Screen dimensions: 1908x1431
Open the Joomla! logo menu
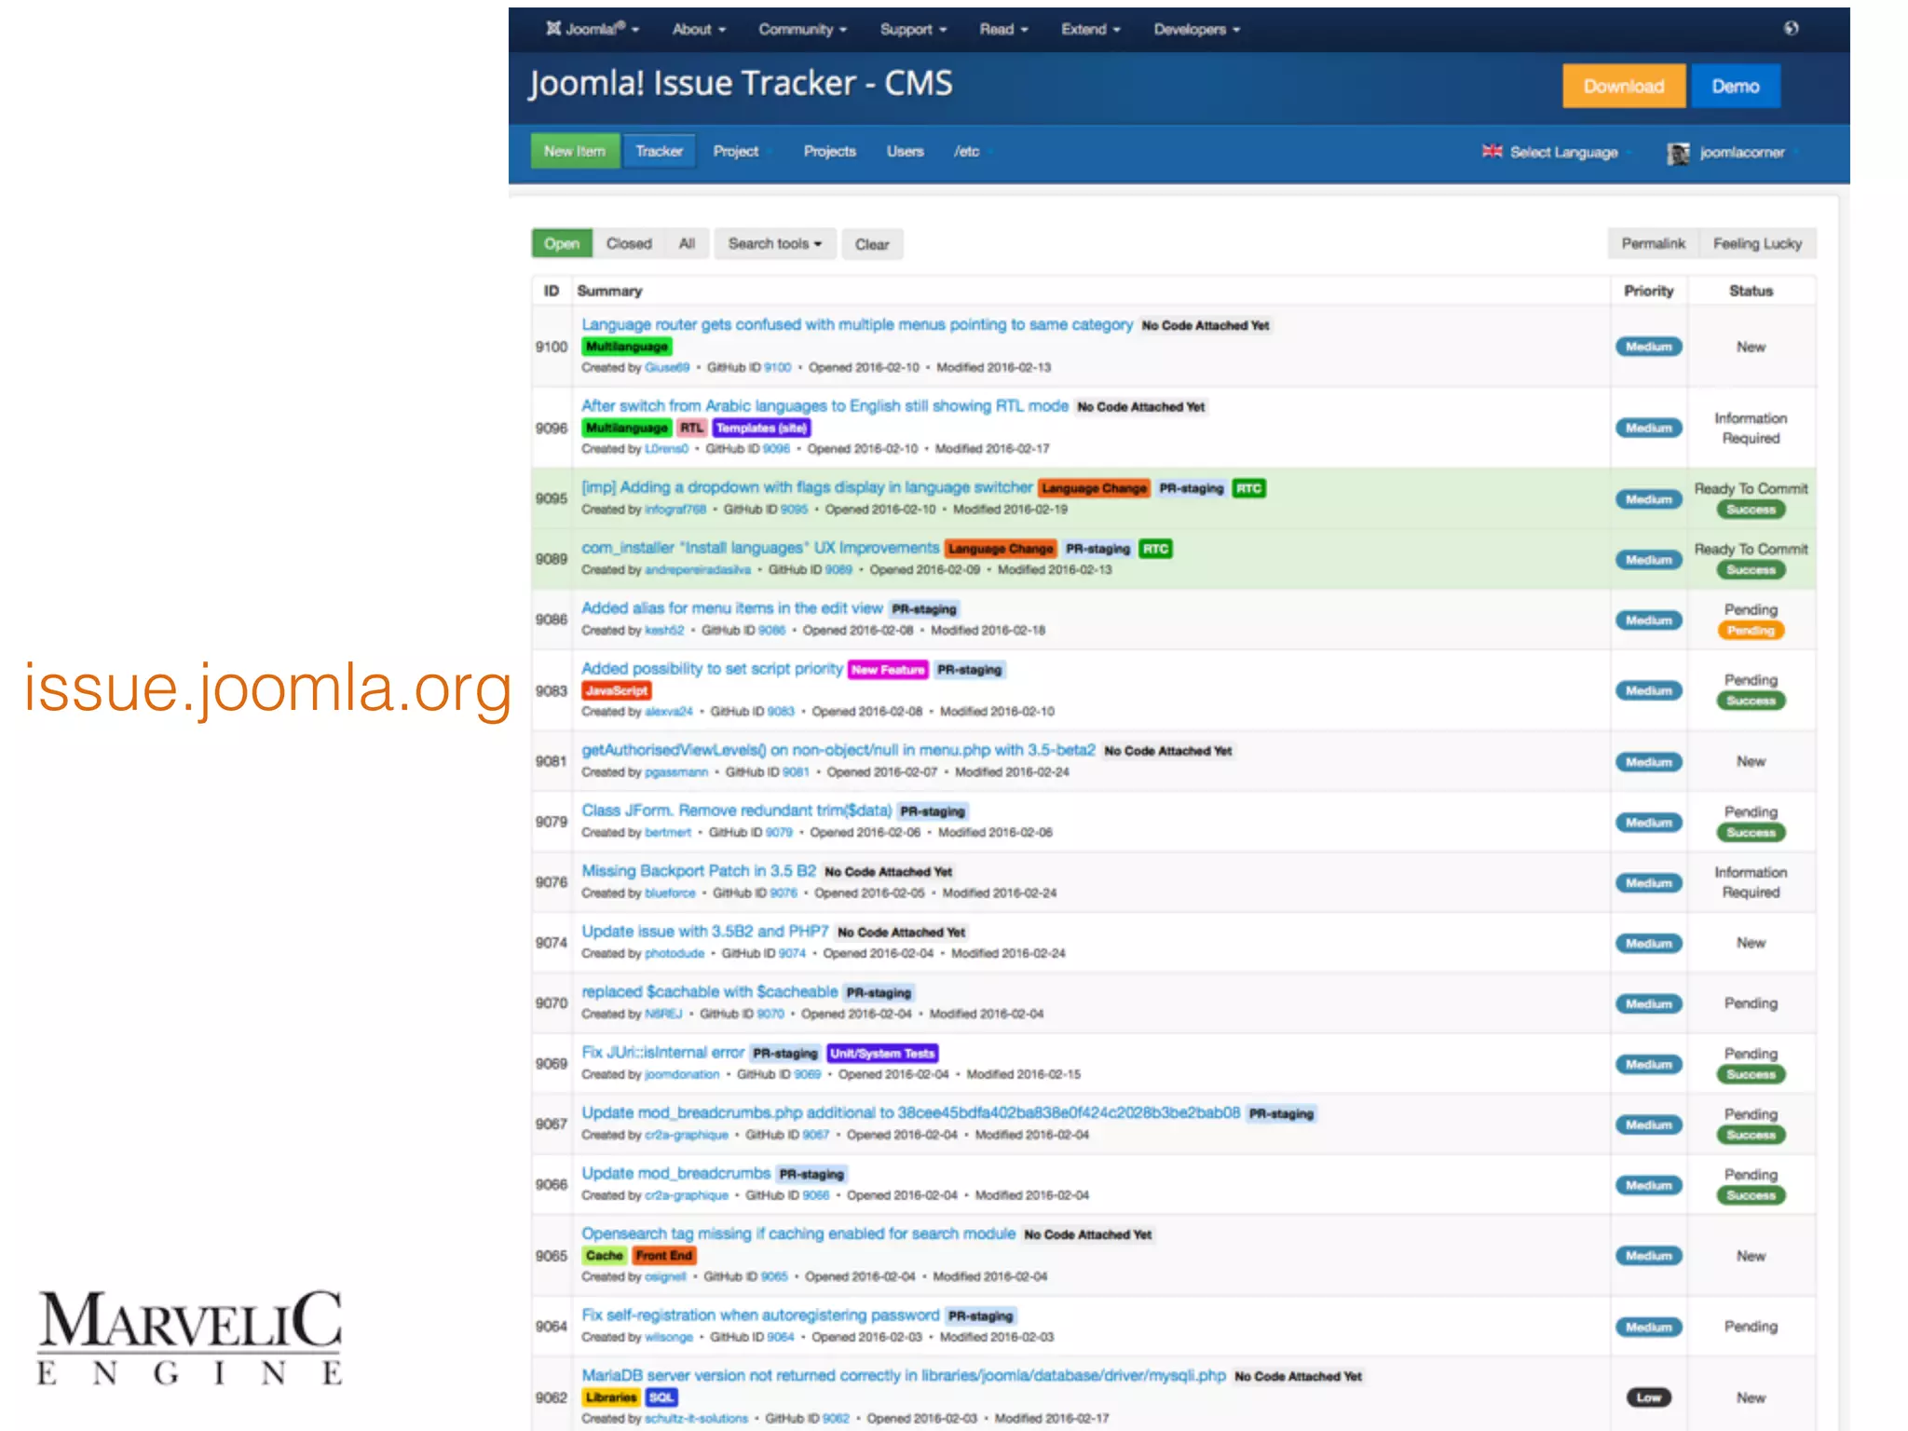click(593, 29)
